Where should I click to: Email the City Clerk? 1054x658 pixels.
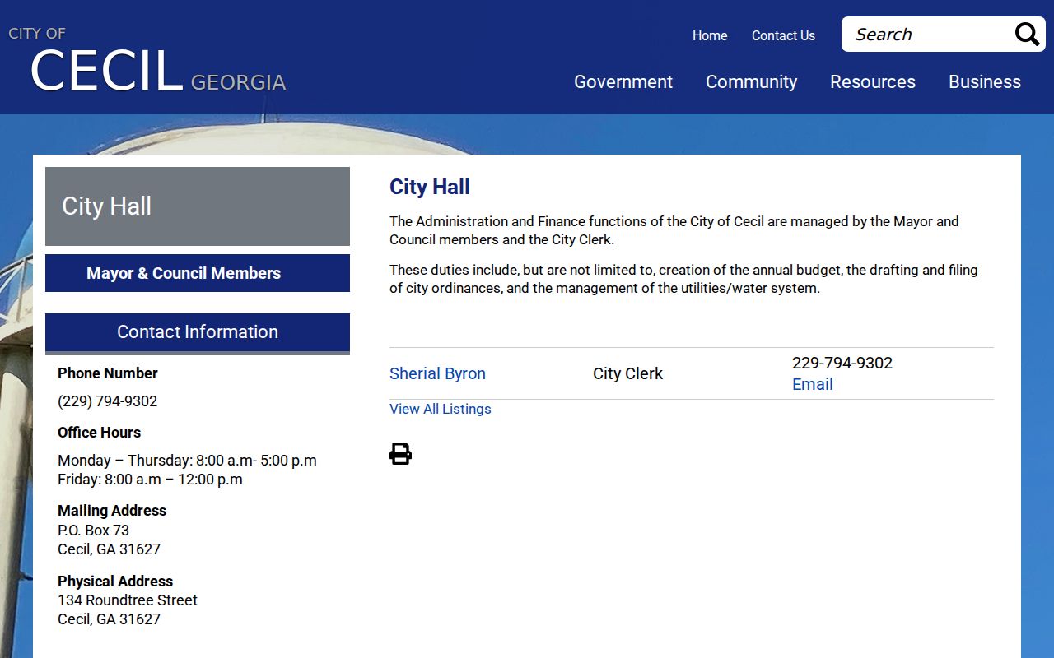click(813, 384)
